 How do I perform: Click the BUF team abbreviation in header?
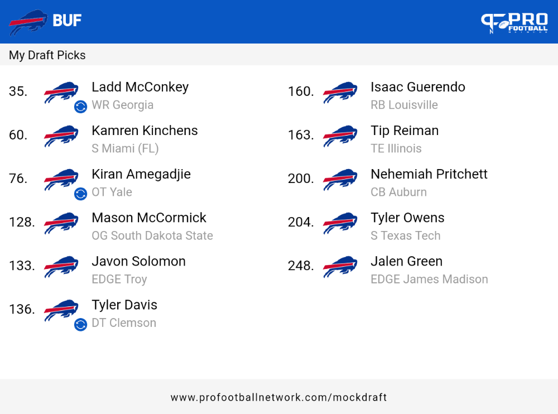(x=67, y=21)
